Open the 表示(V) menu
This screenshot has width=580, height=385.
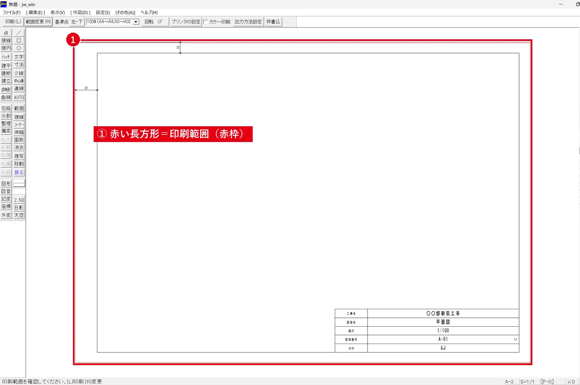click(58, 12)
